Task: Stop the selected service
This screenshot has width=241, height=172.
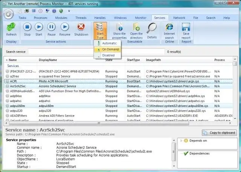Action: [x=27, y=29]
